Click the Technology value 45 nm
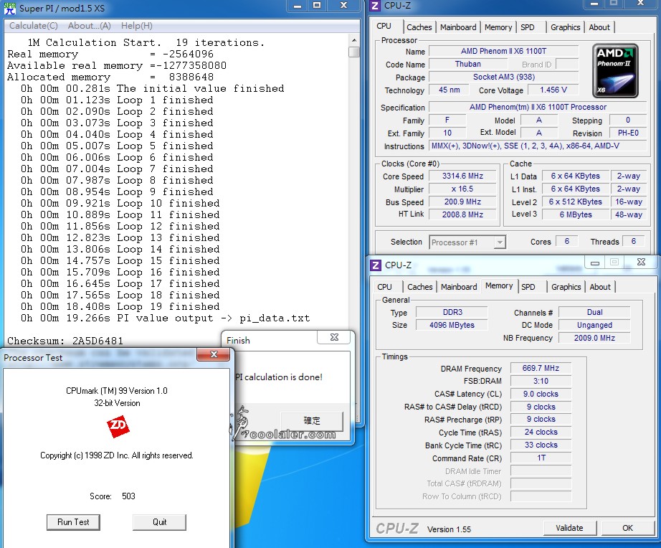The height and width of the screenshot is (548, 661). point(449,90)
